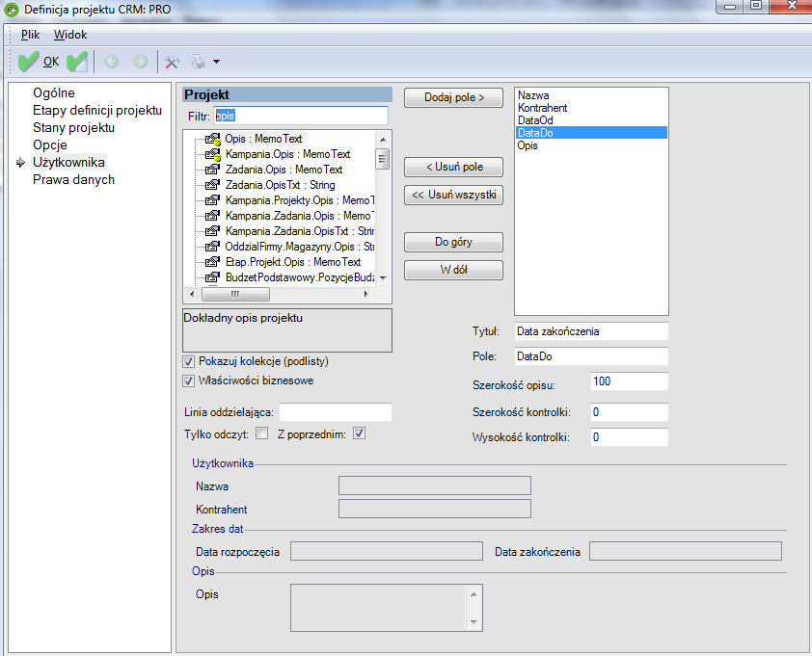Viewport: 812px width, 656px height.
Task: Click Dodaj pole > button
Action: coord(453,98)
